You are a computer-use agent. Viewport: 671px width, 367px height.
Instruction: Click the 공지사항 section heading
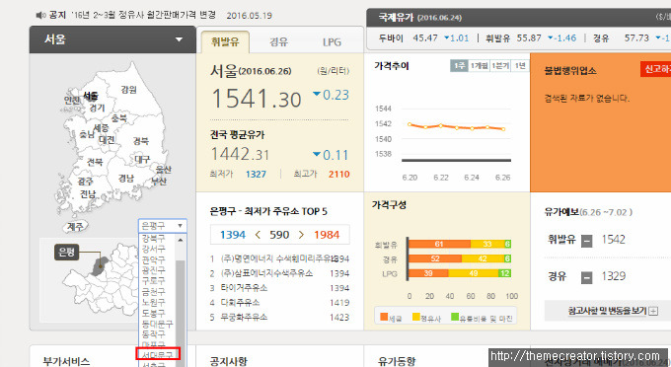click(x=229, y=361)
